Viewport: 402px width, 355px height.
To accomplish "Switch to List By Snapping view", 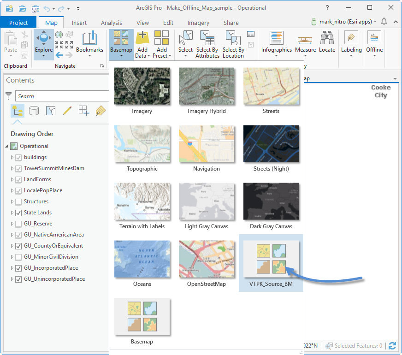I will [x=84, y=111].
